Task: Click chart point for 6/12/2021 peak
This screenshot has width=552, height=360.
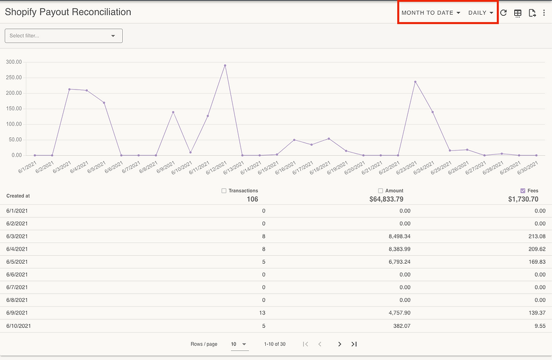Action: click(225, 65)
